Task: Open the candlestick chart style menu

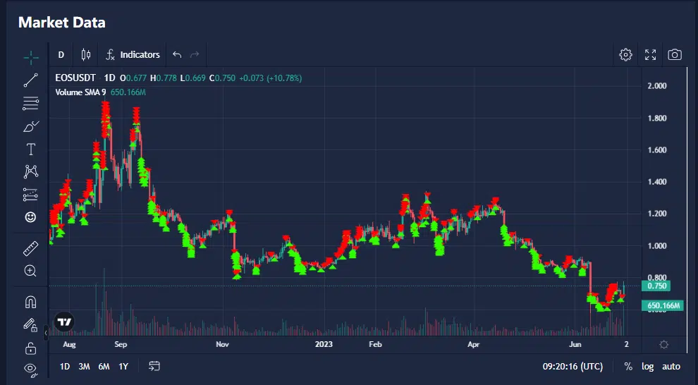Action: (86, 55)
